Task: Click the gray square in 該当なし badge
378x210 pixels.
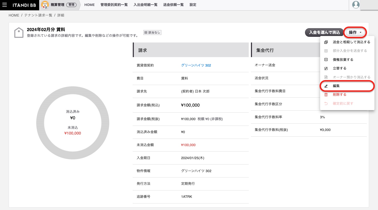Action: click(146, 32)
